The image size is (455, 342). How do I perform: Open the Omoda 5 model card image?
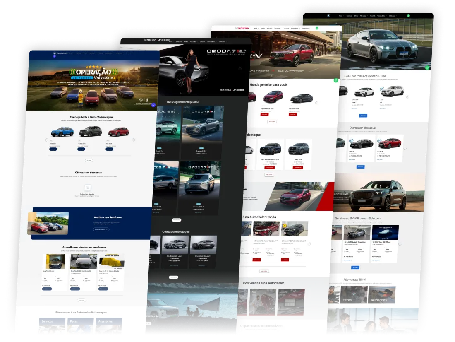pyautogui.click(x=203, y=124)
